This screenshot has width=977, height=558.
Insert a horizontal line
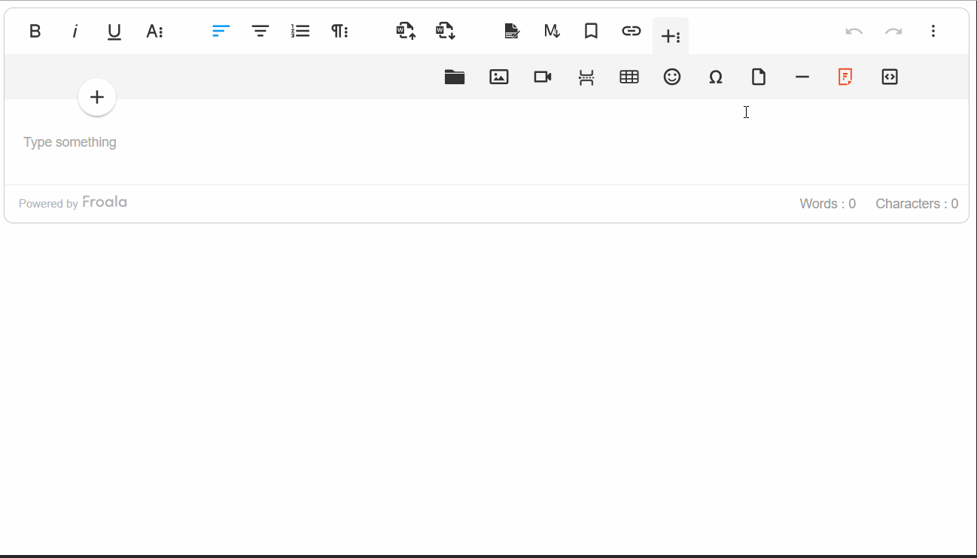tap(802, 77)
